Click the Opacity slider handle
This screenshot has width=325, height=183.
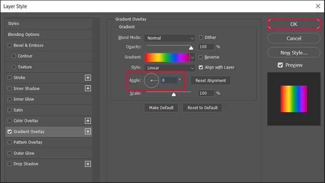tap(191, 48)
